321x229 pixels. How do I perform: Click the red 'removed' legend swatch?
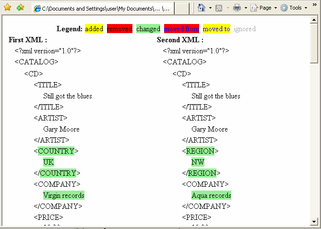tap(119, 29)
